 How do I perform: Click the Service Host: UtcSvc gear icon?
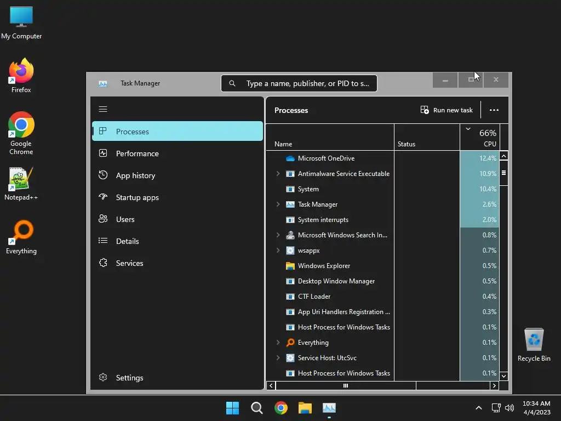(x=290, y=358)
